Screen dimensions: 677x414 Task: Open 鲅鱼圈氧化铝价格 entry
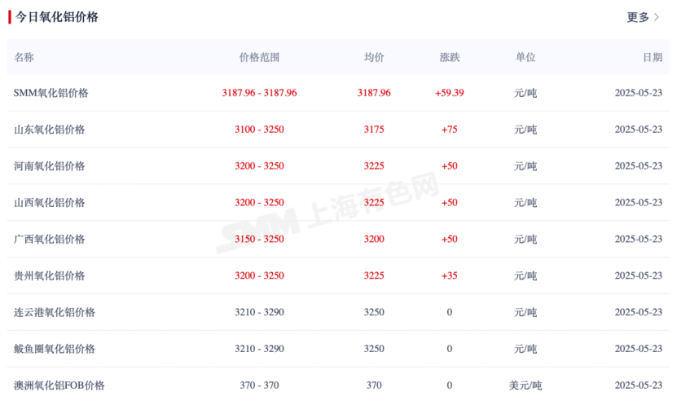pos(55,350)
